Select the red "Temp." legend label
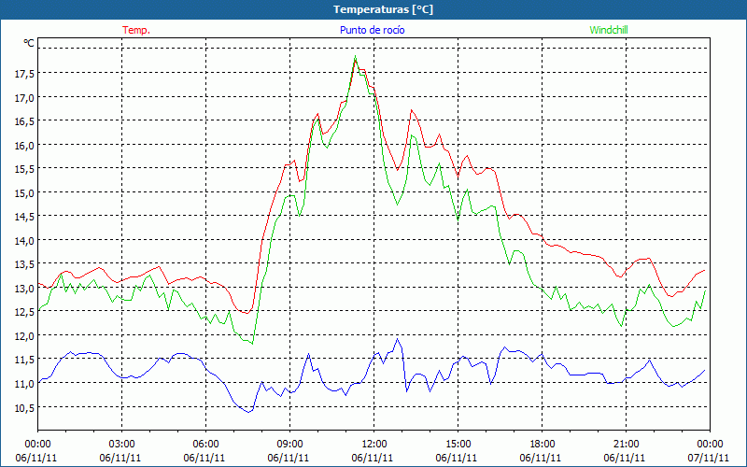747x467 pixels. tap(136, 30)
